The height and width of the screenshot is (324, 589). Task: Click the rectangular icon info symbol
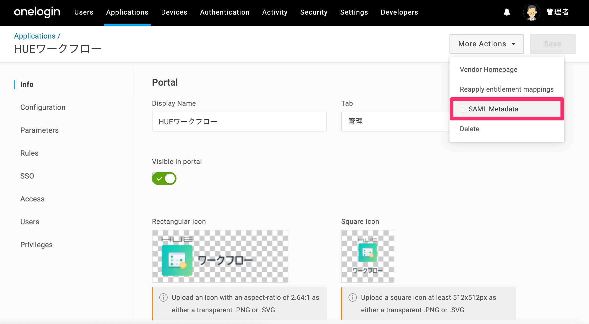(163, 297)
